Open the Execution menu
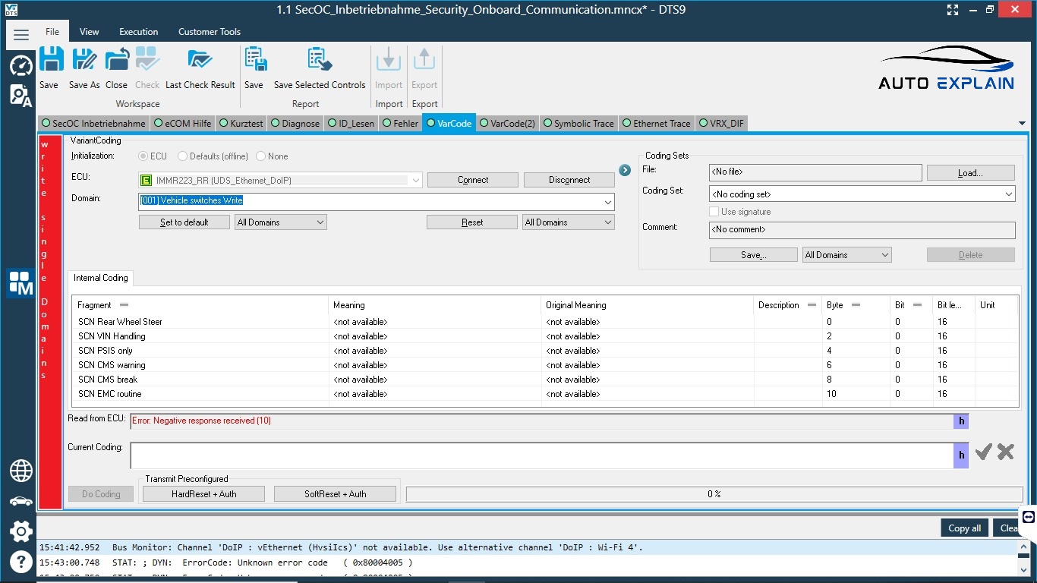The width and height of the screenshot is (1037, 583). click(x=138, y=32)
